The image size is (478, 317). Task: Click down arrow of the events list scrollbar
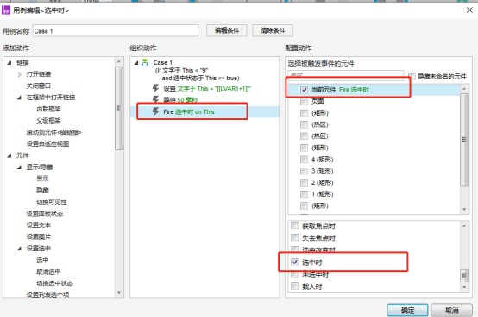tap(464, 287)
